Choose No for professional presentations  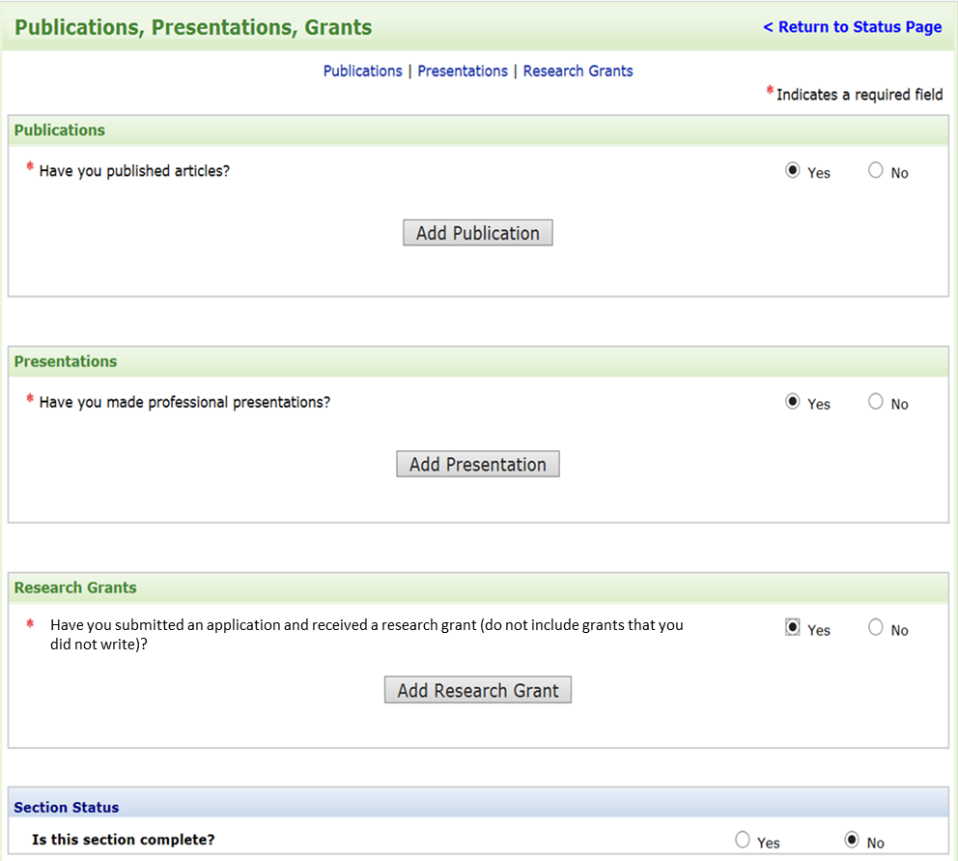(x=876, y=402)
